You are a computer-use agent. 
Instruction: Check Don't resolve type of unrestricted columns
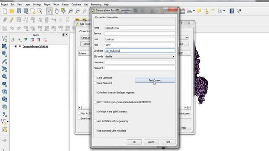click(95, 102)
